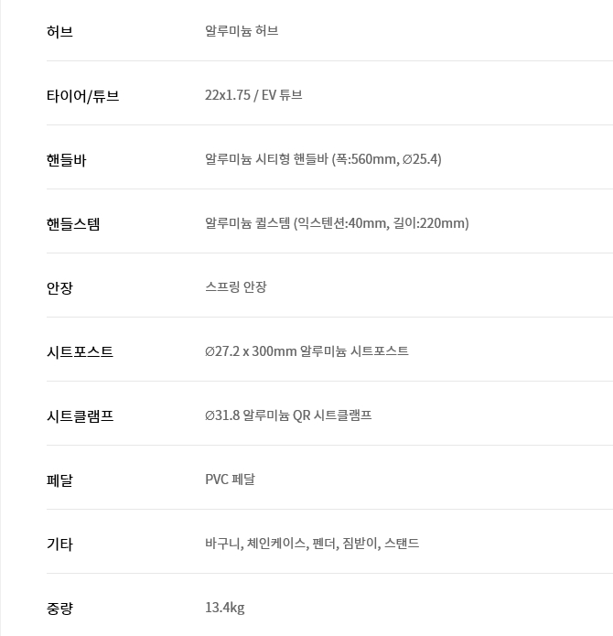Click the 중량 spec label
This screenshot has width=613, height=636.
pos(59,609)
